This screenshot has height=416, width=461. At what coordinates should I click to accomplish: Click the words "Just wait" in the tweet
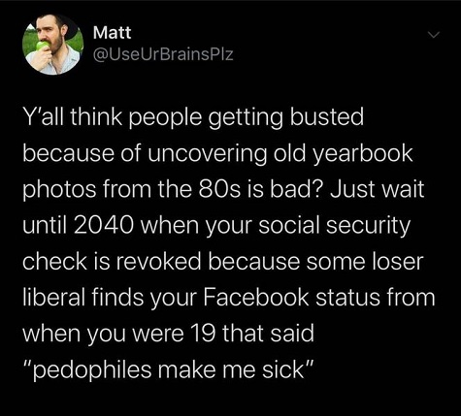(377, 189)
